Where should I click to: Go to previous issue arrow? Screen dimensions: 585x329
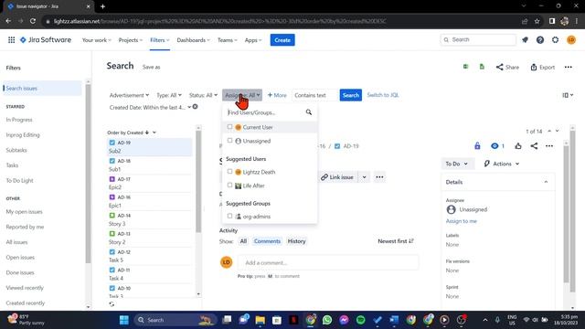tap(549, 132)
